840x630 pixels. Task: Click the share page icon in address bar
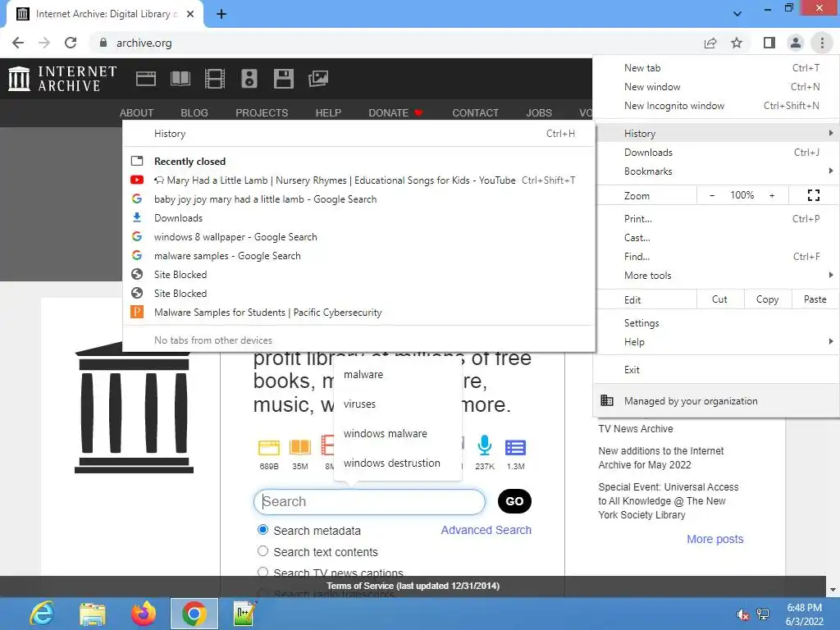710,43
